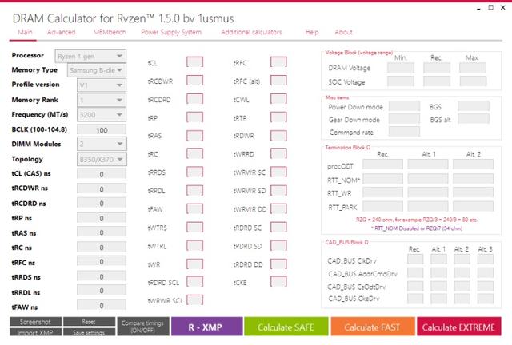512x345 pixels.
Task: Click the RTT_PARK Rec. field
Action: click(382, 206)
